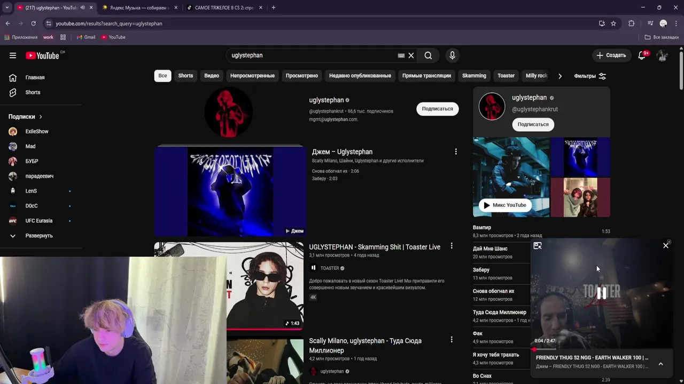
Task: Open browser extensions puzzle icon
Action: 631,23
